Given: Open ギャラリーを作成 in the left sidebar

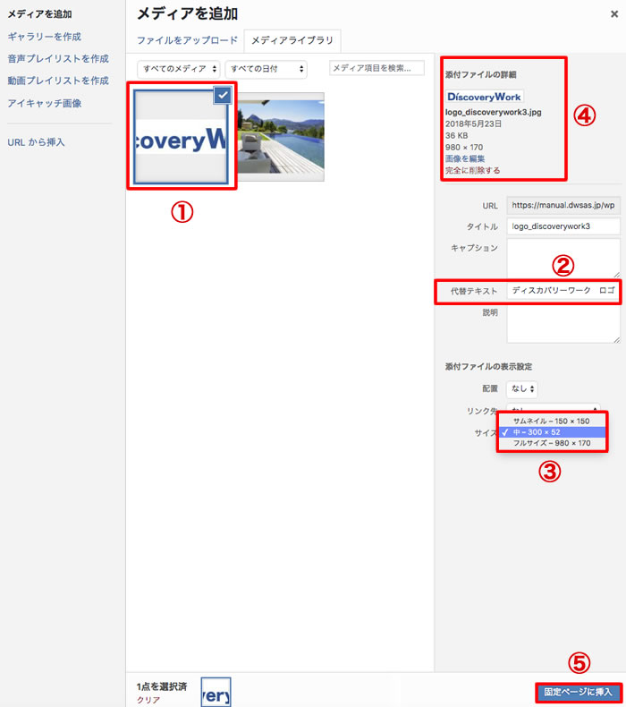Looking at the screenshot, I should coord(44,36).
